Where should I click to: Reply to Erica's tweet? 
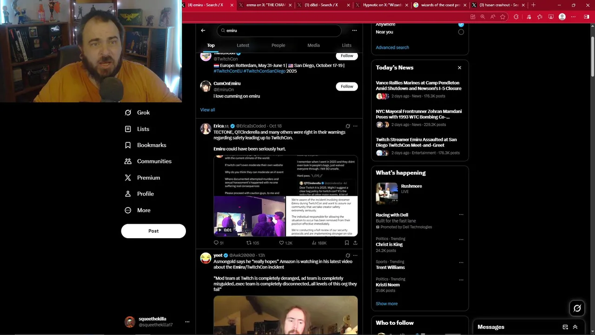pyautogui.click(x=216, y=243)
